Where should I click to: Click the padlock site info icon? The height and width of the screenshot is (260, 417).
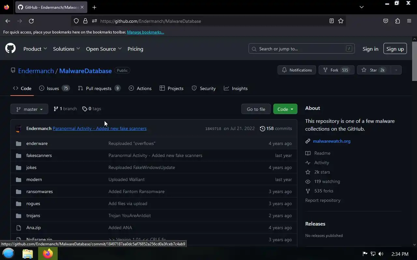(x=85, y=21)
